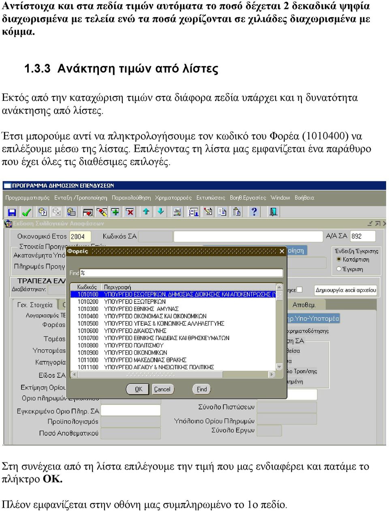The width and height of the screenshot is (389, 511).
Task: Open the Παρακολούθηση menu
Action: (131, 198)
